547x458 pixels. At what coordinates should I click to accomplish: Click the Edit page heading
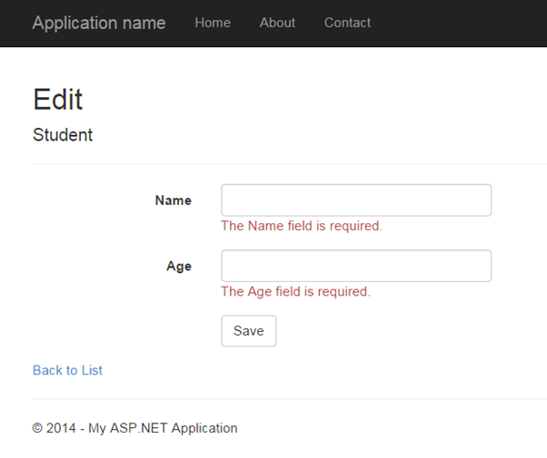(x=58, y=99)
